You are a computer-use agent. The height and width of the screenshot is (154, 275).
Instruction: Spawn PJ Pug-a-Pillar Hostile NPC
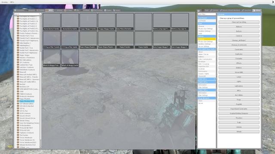pyautogui.click(x=70, y=40)
